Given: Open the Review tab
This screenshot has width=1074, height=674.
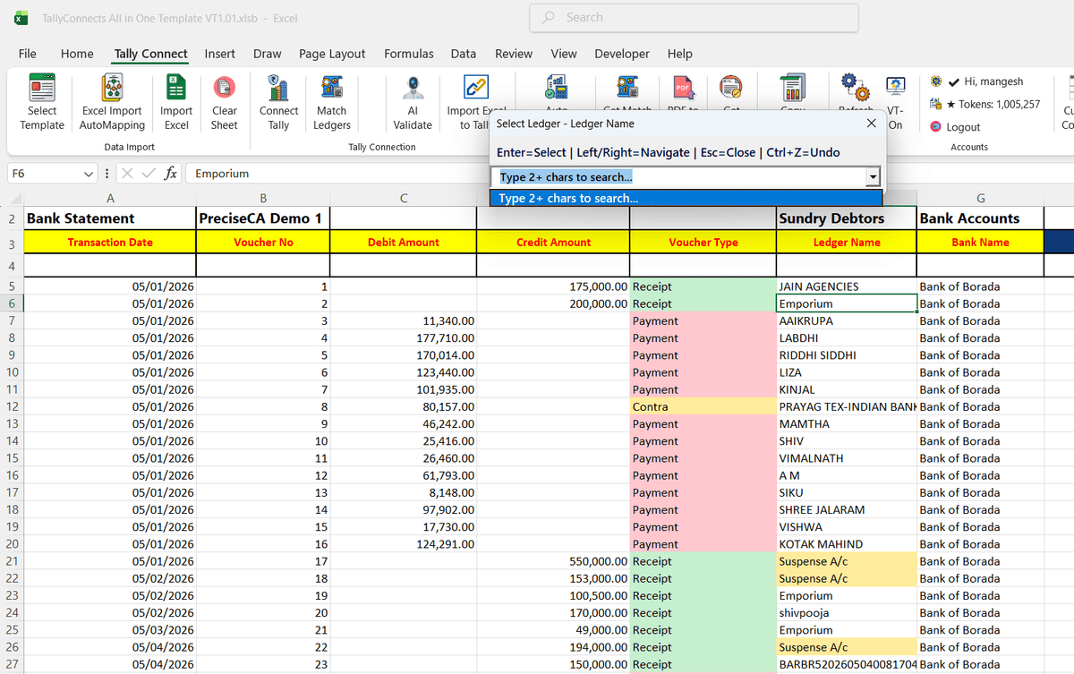Looking at the screenshot, I should click(514, 54).
